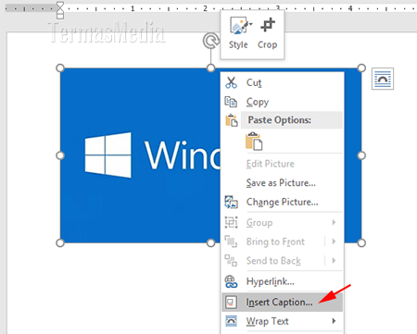Open the Style dropdown arrow
Image resolution: width=417 pixels, height=334 pixels.
[x=250, y=24]
